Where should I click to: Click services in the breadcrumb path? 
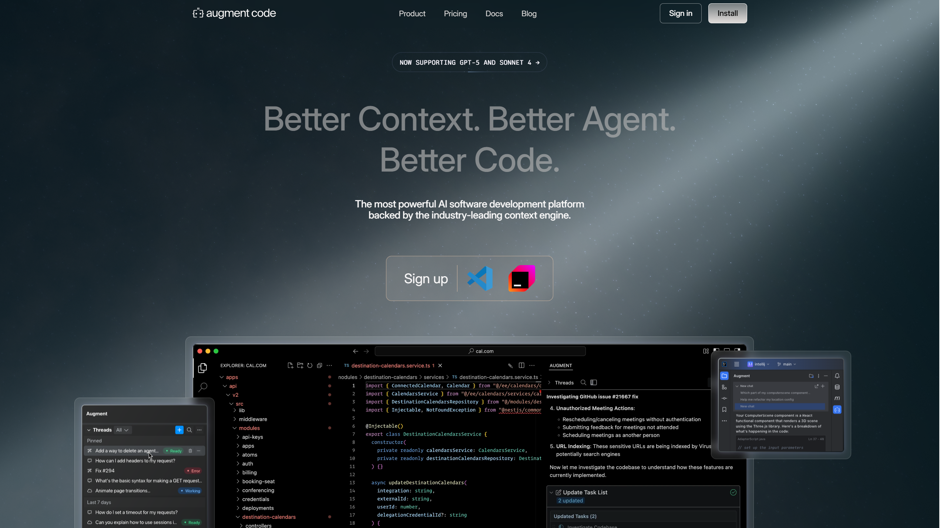pyautogui.click(x=434, y=377)
